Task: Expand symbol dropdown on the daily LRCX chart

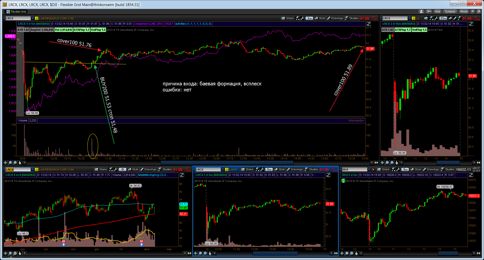Action: [x=33, y=170]
